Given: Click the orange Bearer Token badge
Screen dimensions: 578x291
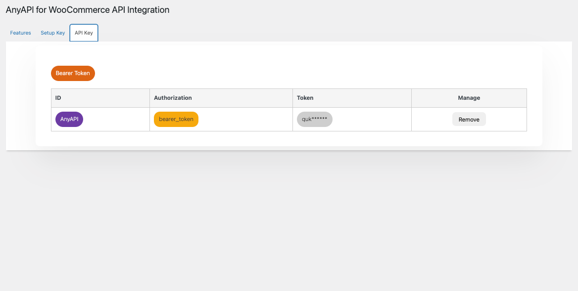Looking at the screenshot, I should click(x=73, y=73).
